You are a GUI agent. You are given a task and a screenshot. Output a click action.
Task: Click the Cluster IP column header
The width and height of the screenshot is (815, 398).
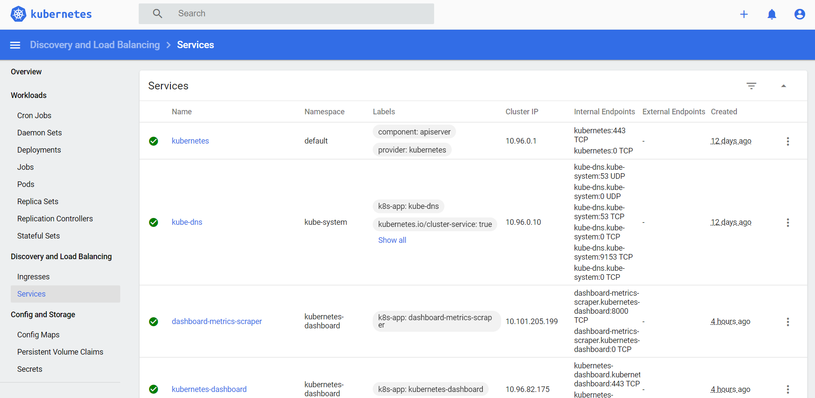coord(522,112)
